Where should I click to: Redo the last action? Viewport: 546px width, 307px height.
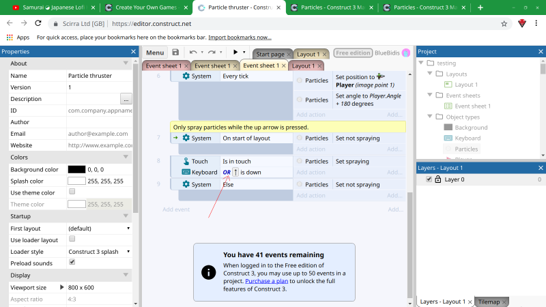[212, 53]
